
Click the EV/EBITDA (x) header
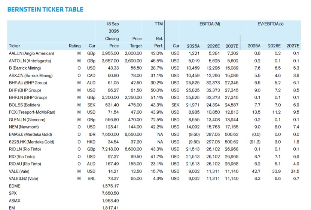(271, 24)
